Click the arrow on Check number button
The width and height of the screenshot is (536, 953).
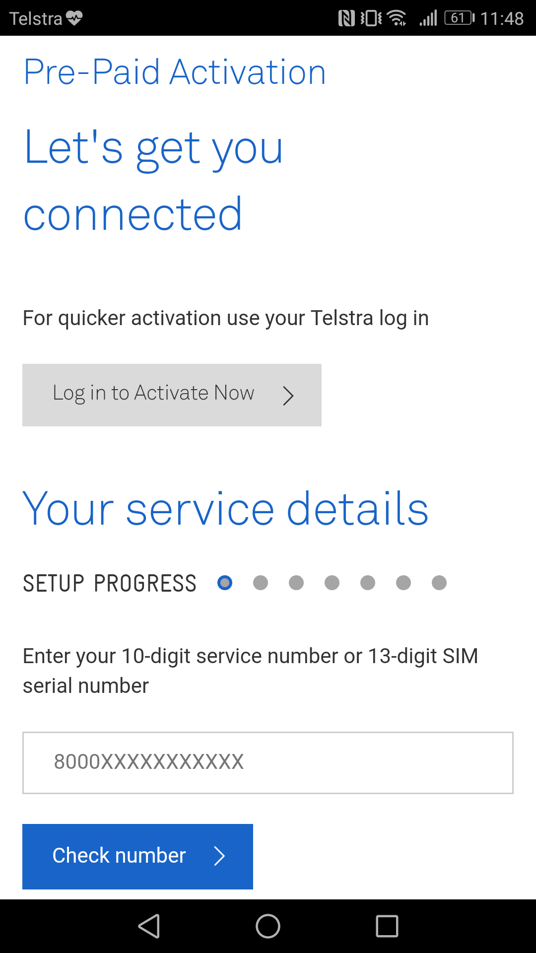click(x=219, y=856)
